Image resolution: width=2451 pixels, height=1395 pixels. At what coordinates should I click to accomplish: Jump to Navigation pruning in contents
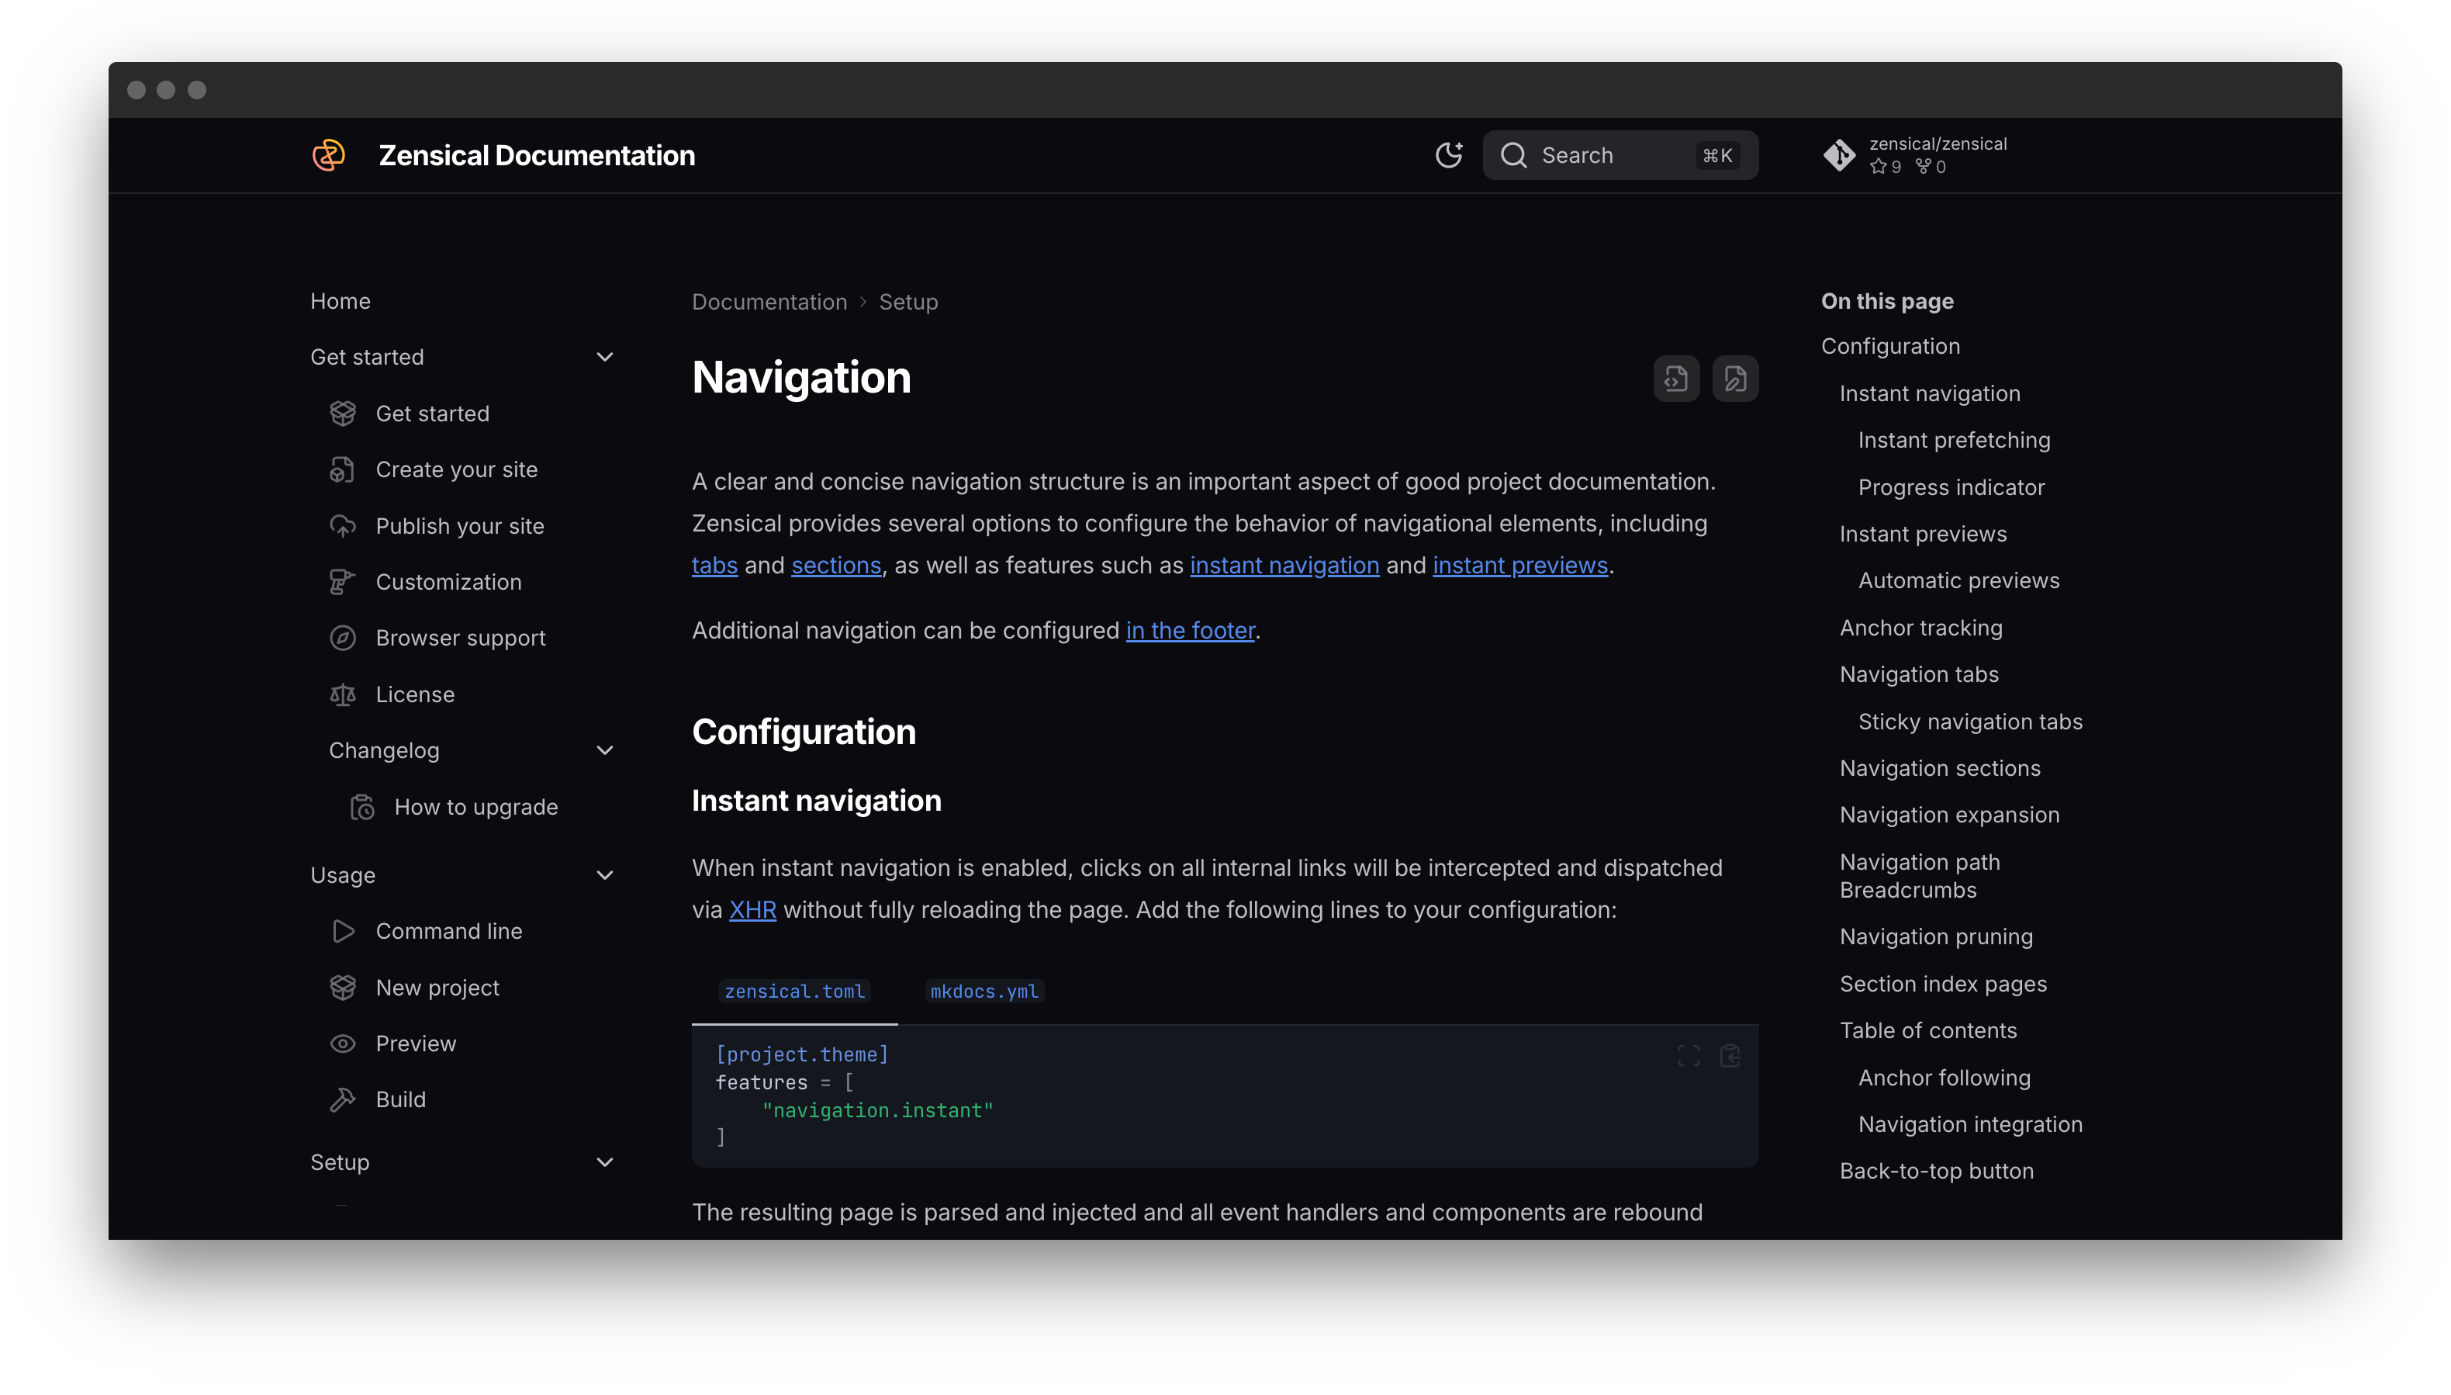(1936, 937)
